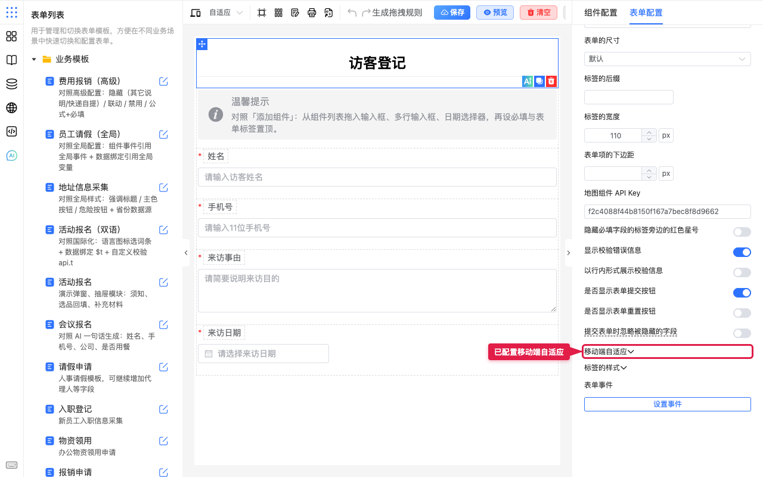
Task: Click the note edit icon in toolbar
Action: click(x=295, y=13)
